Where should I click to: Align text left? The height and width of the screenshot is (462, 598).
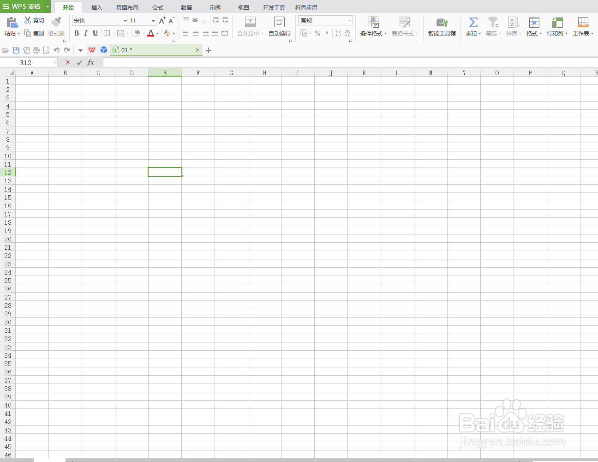pos(185,33)
